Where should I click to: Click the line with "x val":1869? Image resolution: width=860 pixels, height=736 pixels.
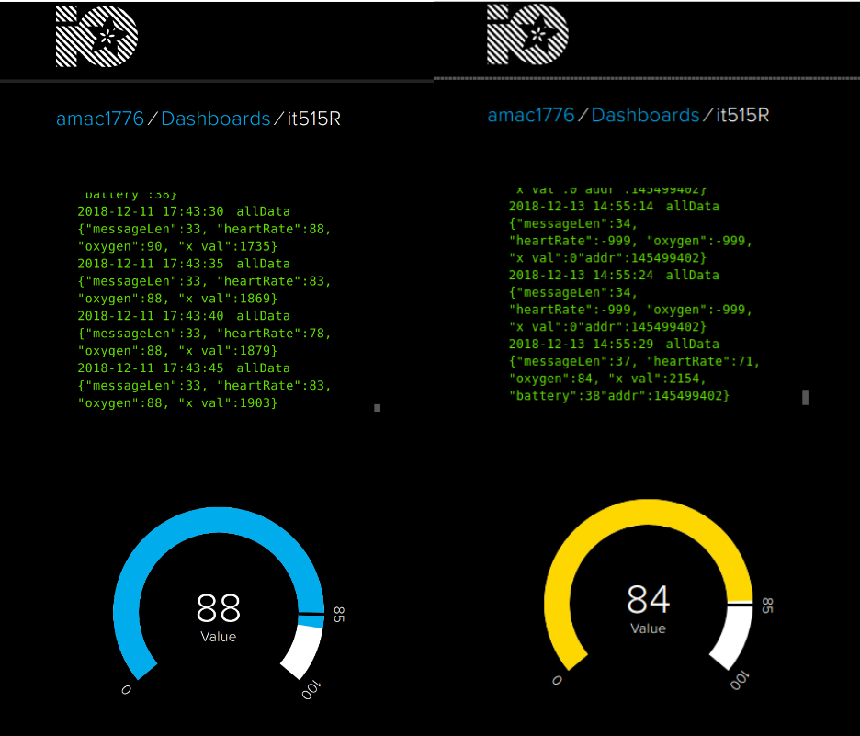tap(177, 299)
